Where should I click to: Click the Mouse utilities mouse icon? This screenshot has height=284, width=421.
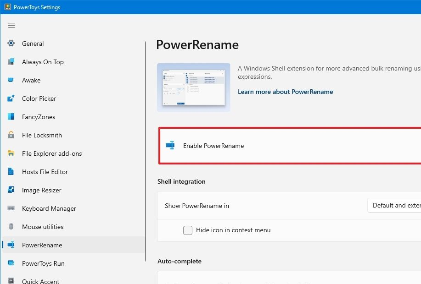coord(11,226)
